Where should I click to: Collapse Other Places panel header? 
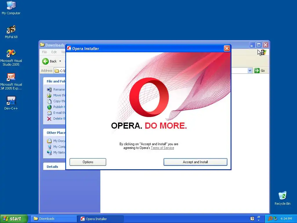[x=54, y=132]
